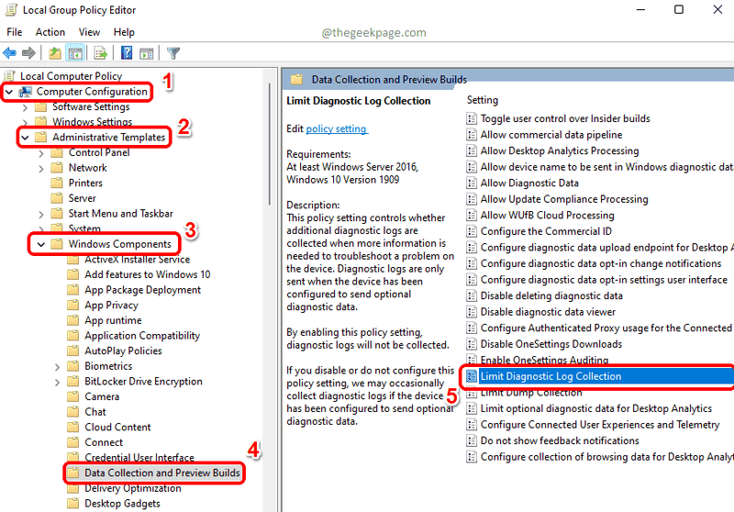
Task: Click the Setting column header
Action: pos(483,100)
